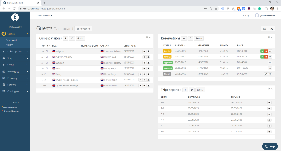
Task: Click the Help button
Action: 270,146
